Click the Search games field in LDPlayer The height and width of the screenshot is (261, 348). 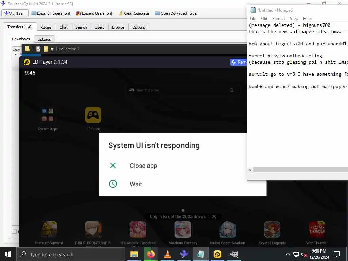pyautogui.click(x=182, y=90)
